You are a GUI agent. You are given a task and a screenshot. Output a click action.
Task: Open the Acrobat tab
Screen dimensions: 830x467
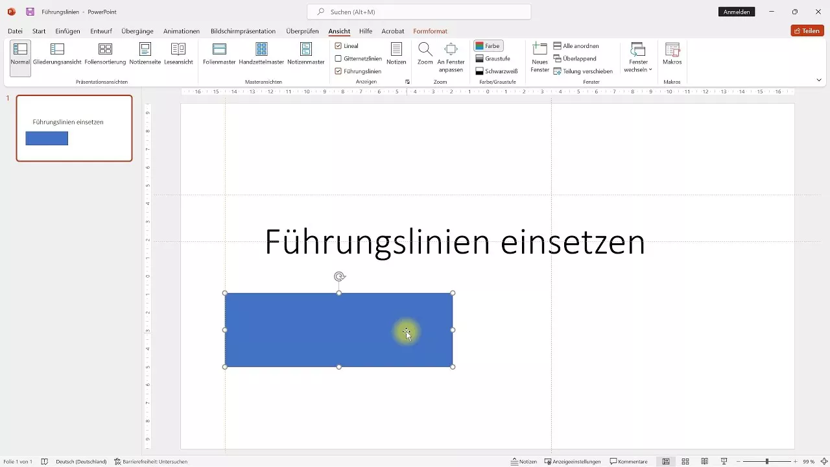coord(393,31)
